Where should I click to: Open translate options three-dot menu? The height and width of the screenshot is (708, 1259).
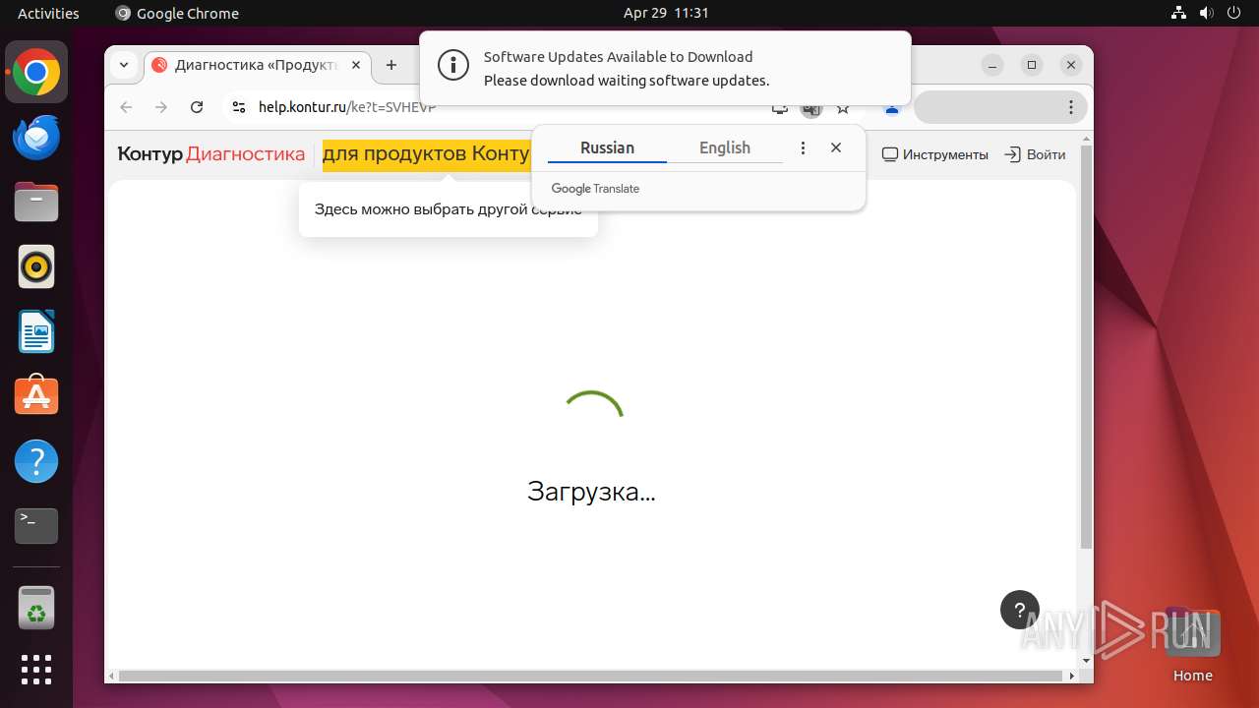click(803, 147)
